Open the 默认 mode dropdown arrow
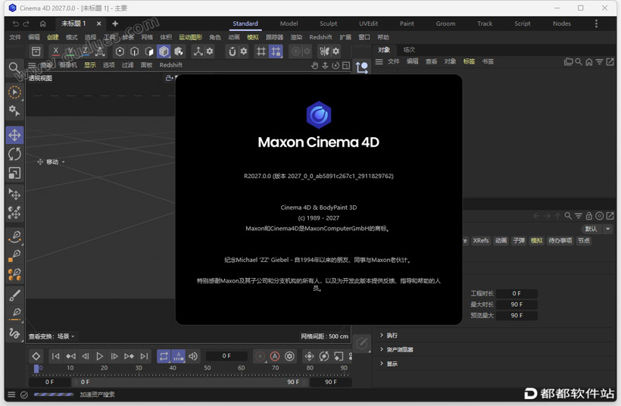621x406 pixels. pos(607,229)
